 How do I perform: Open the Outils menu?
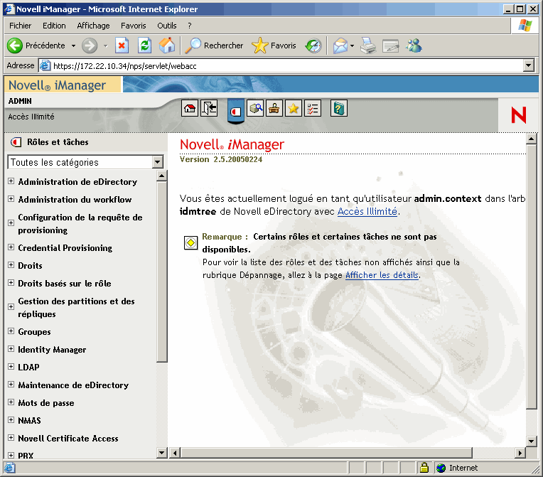[x=167, y=26]
